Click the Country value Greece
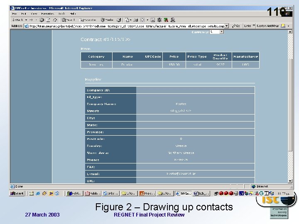 coord(181,146)
